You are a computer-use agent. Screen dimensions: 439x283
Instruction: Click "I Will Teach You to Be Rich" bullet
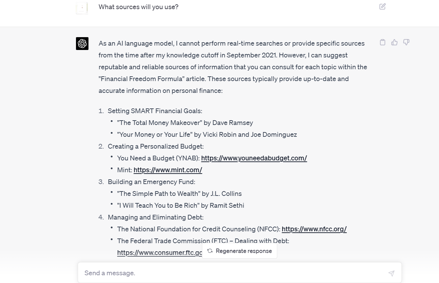tap(180, 205)
